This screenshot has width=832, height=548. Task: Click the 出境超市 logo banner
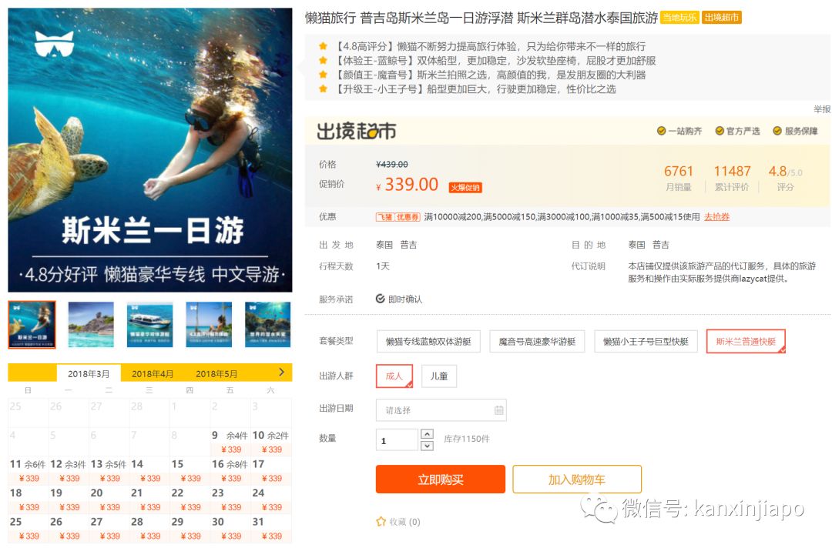tap(356, 132)
